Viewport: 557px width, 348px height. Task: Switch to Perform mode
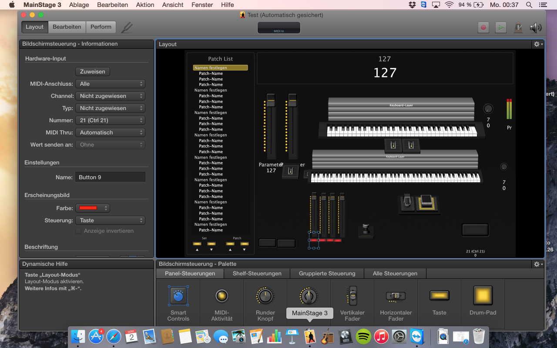101,27
